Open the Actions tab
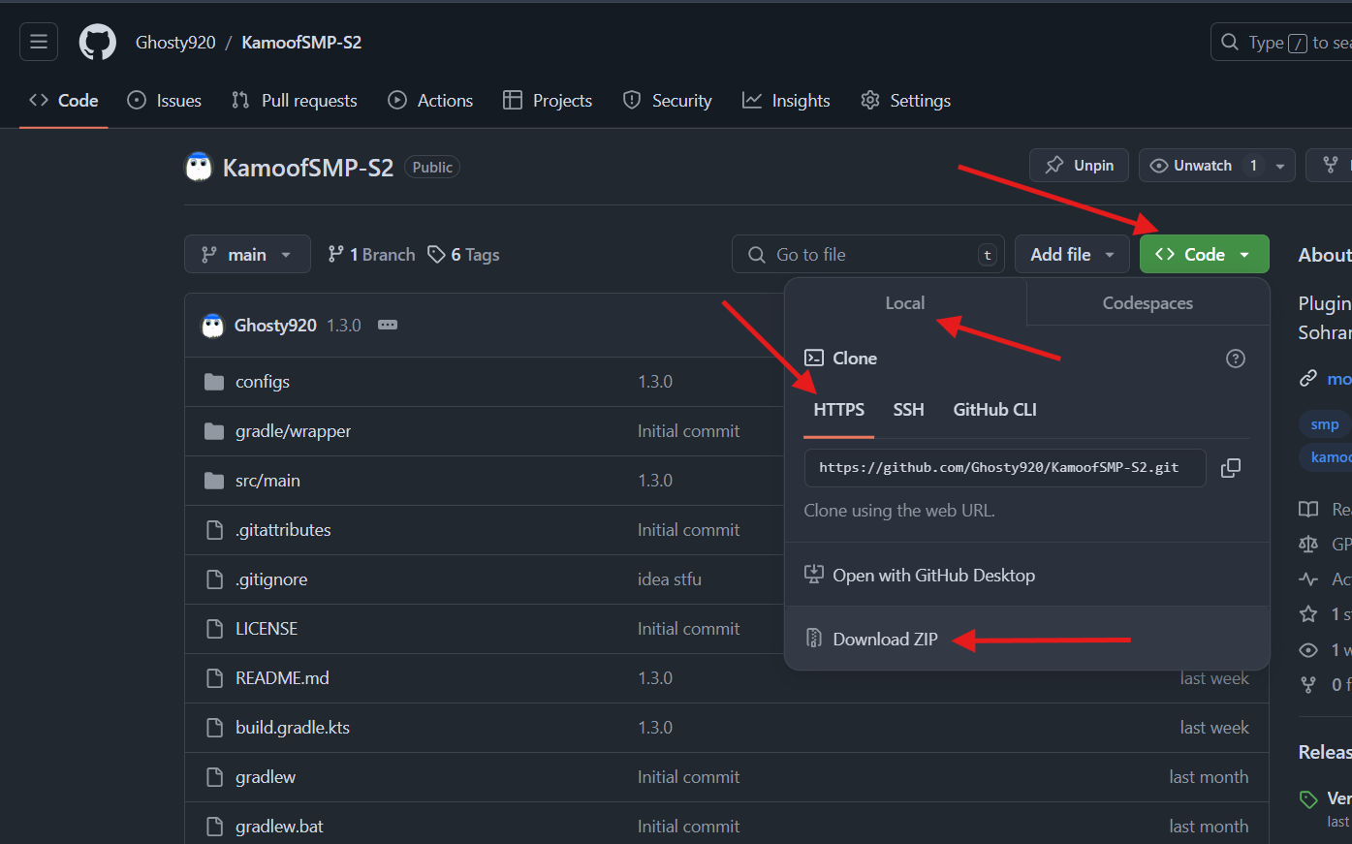This screenshot has height=844, width=1352. click(430, 101)
